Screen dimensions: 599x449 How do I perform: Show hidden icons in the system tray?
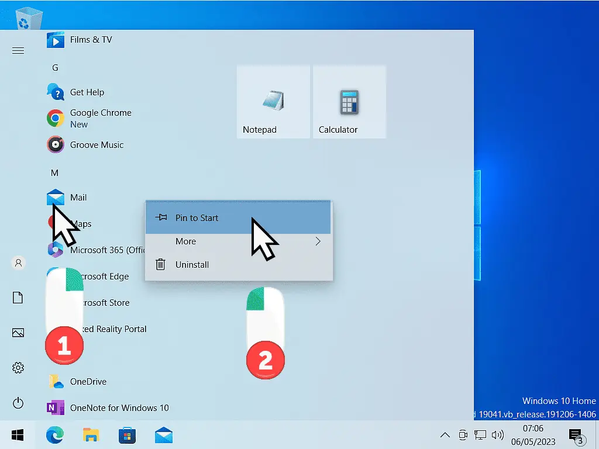(x=445, y=435)
